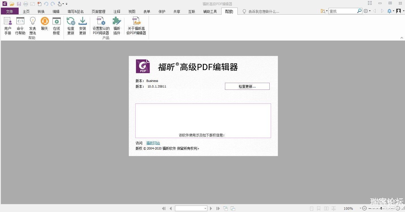Click the search settings gear icon
The image size is (405, 212).
(366, 11)
